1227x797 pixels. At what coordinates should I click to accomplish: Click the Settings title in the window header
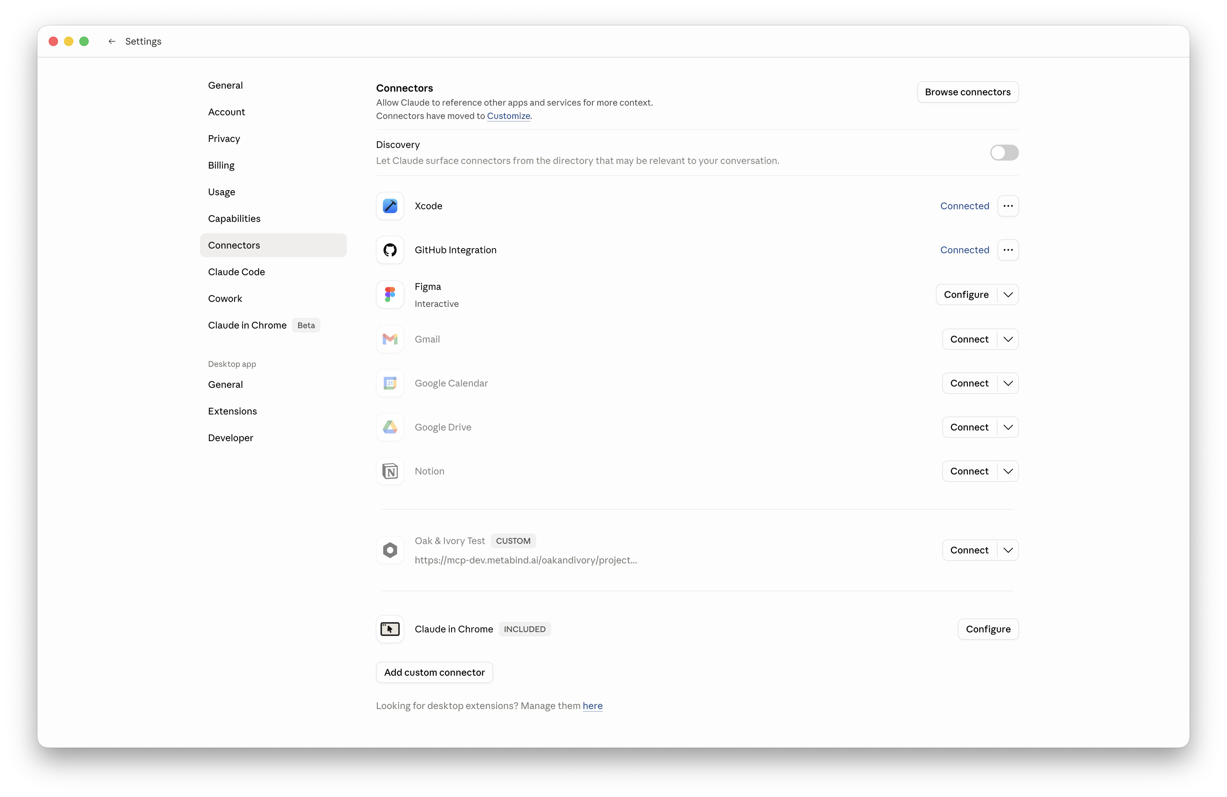click(x=143, y=41)
